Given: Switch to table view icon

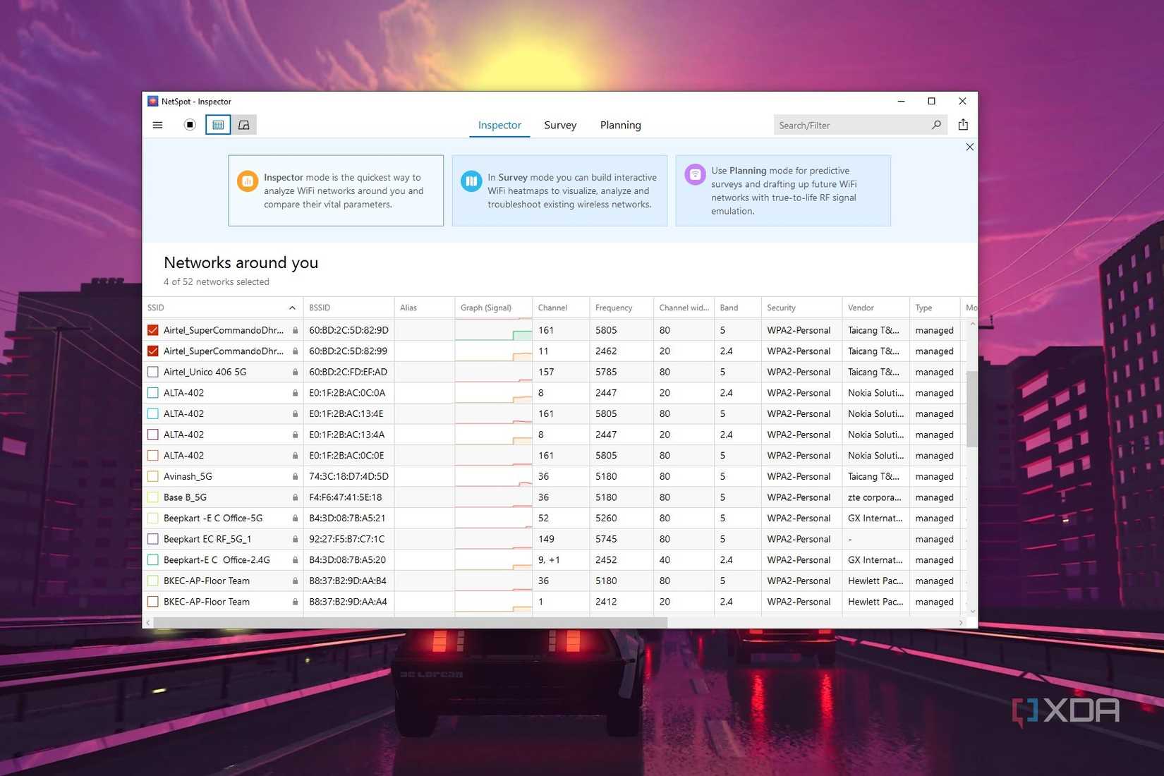Looking at the screenshot, I should pyautogui.click(x=218, y=125).
